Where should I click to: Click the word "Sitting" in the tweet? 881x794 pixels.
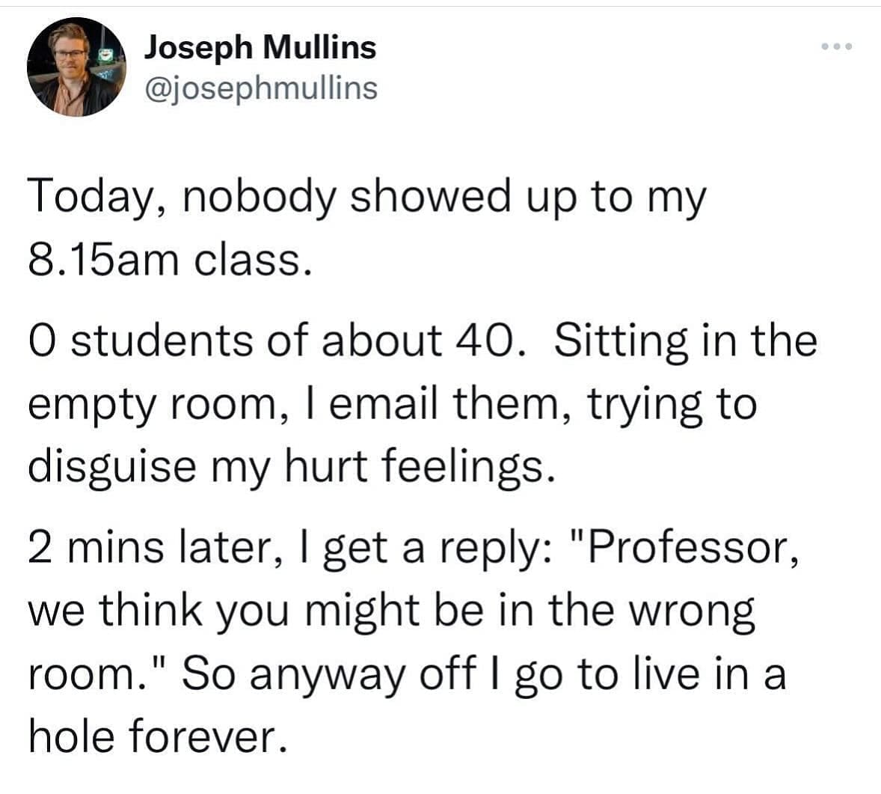tap(614, 340)
